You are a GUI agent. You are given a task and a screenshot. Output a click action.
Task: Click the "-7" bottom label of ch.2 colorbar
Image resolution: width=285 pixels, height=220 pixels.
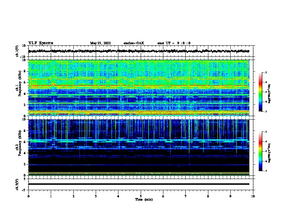coord(265,171)
